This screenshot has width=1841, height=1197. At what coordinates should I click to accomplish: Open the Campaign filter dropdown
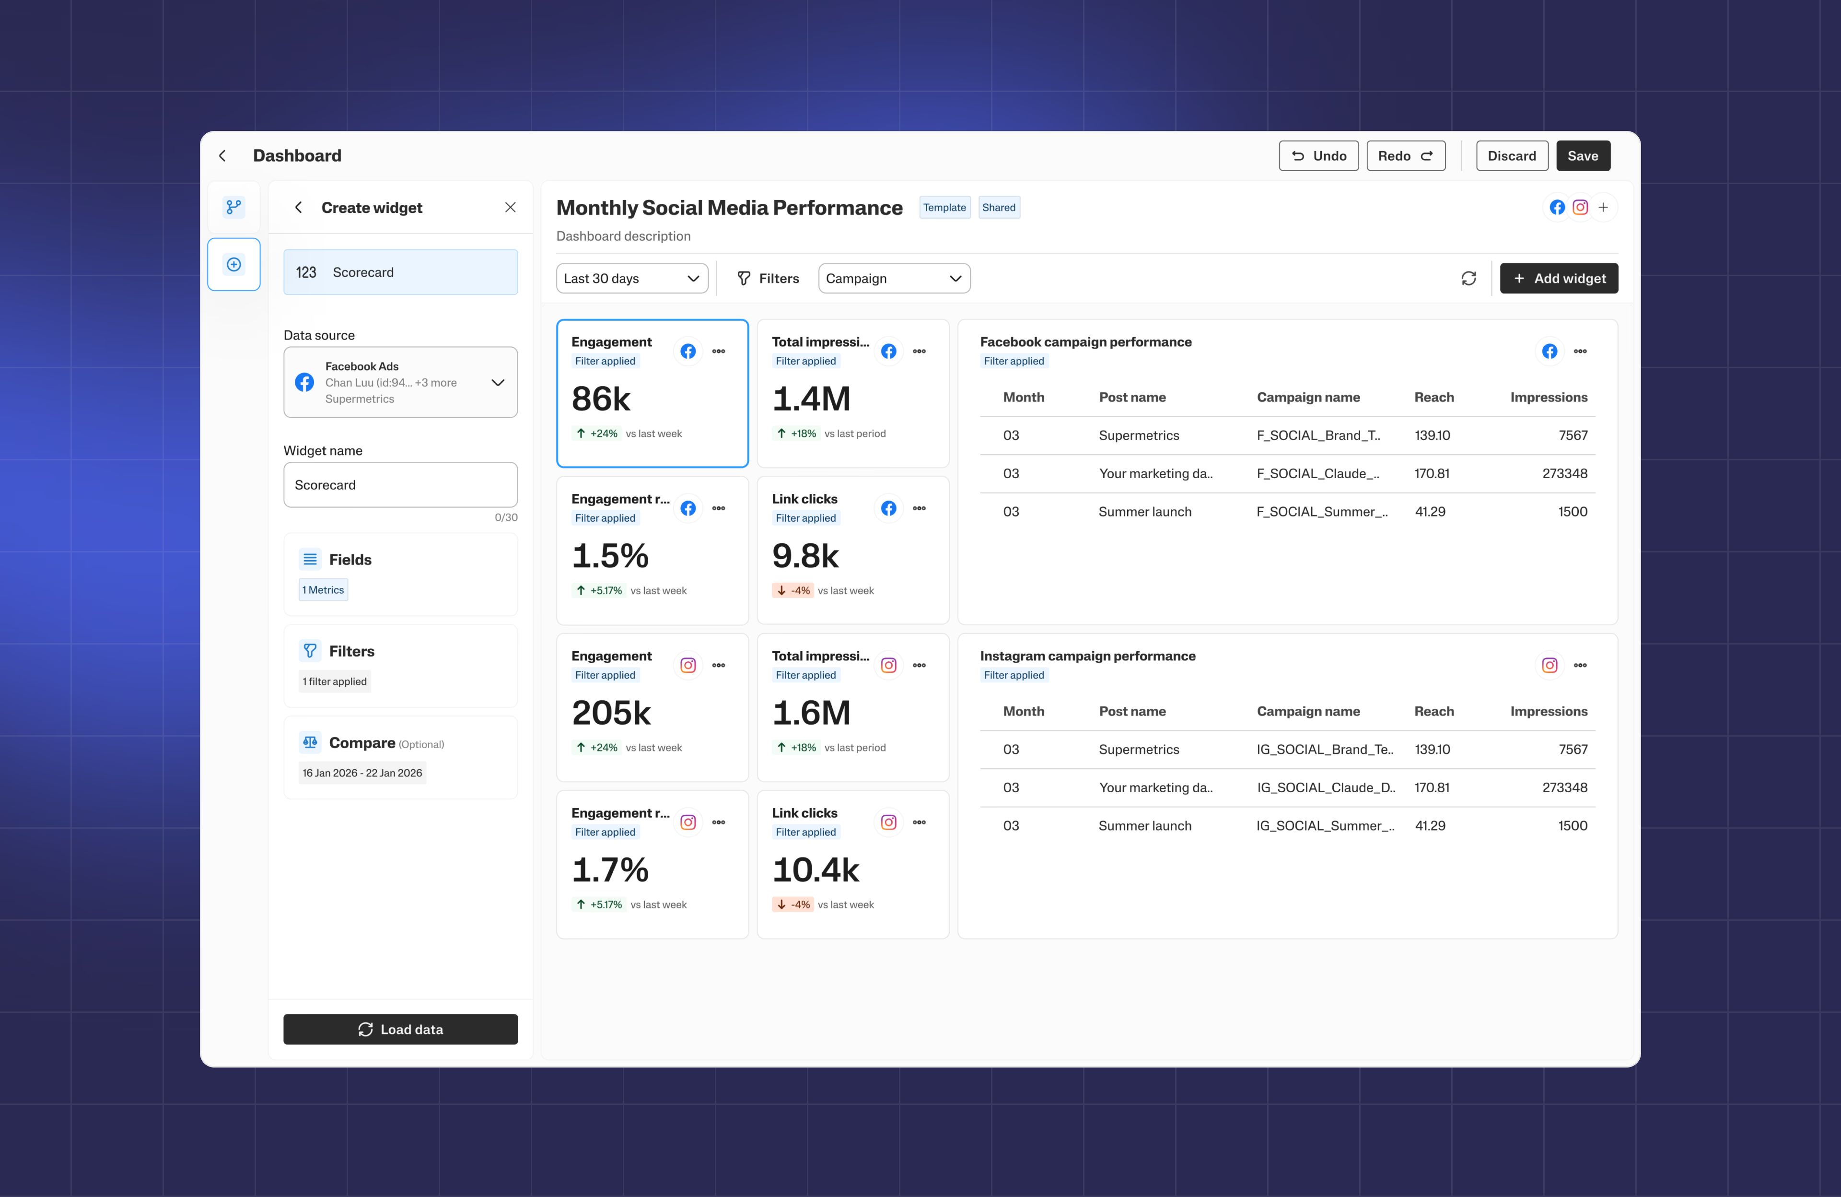coord(894,279)
